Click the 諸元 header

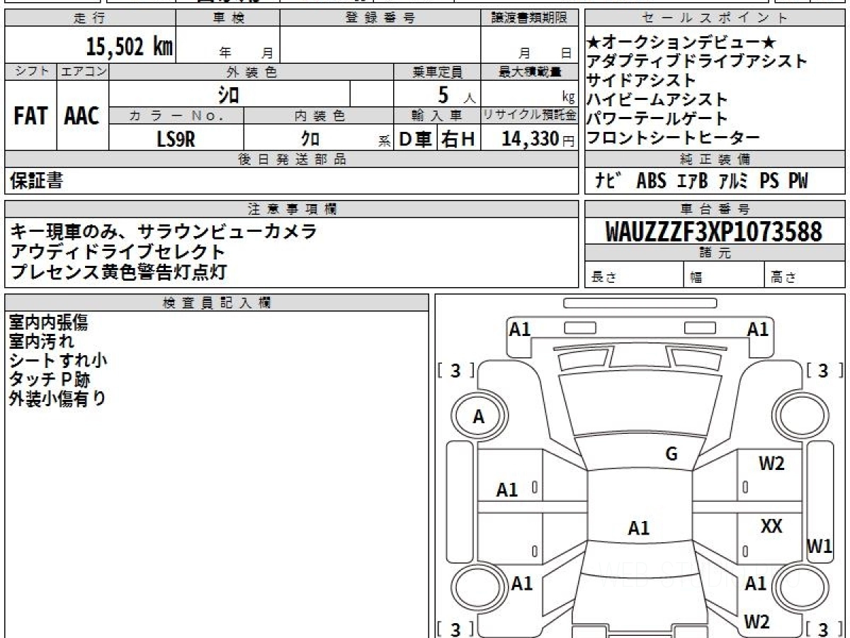pyautogui.click(x=715, y=253)
